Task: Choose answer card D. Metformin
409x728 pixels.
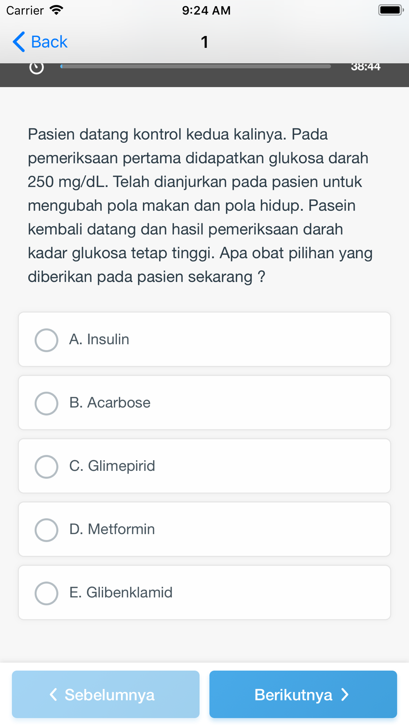Action: (x=204, y=529)
